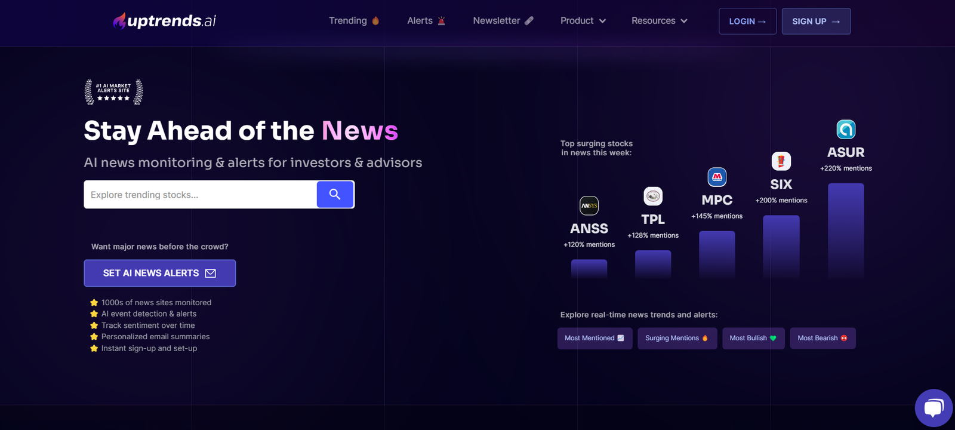
Task: Click the SIX stock logo icon
Action: (781, 161)
